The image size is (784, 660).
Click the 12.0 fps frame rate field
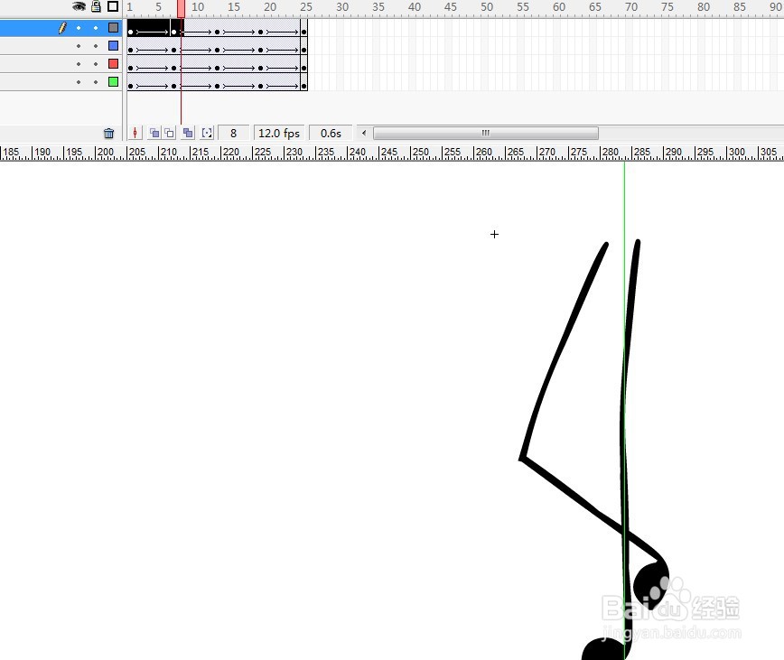click(279, 134)
